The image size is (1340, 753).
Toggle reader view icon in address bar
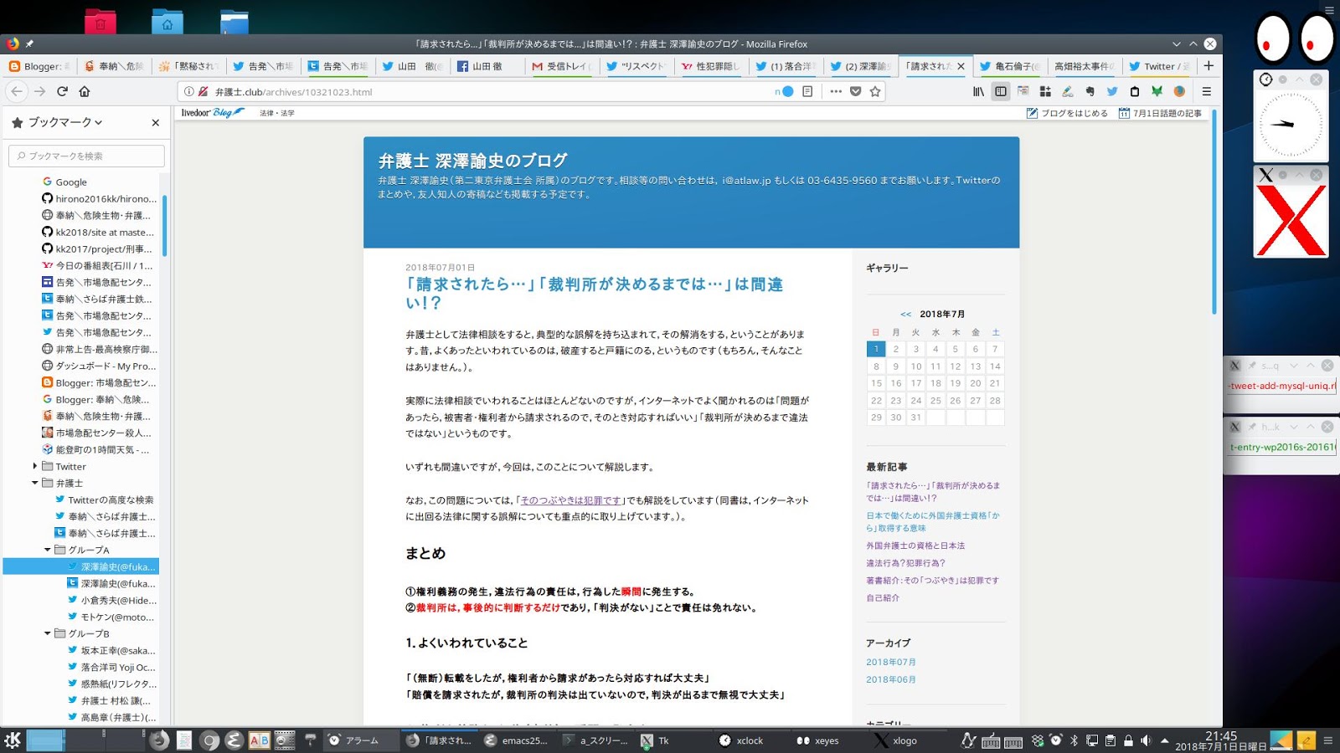pyautogui.click(x=807, y=91)
